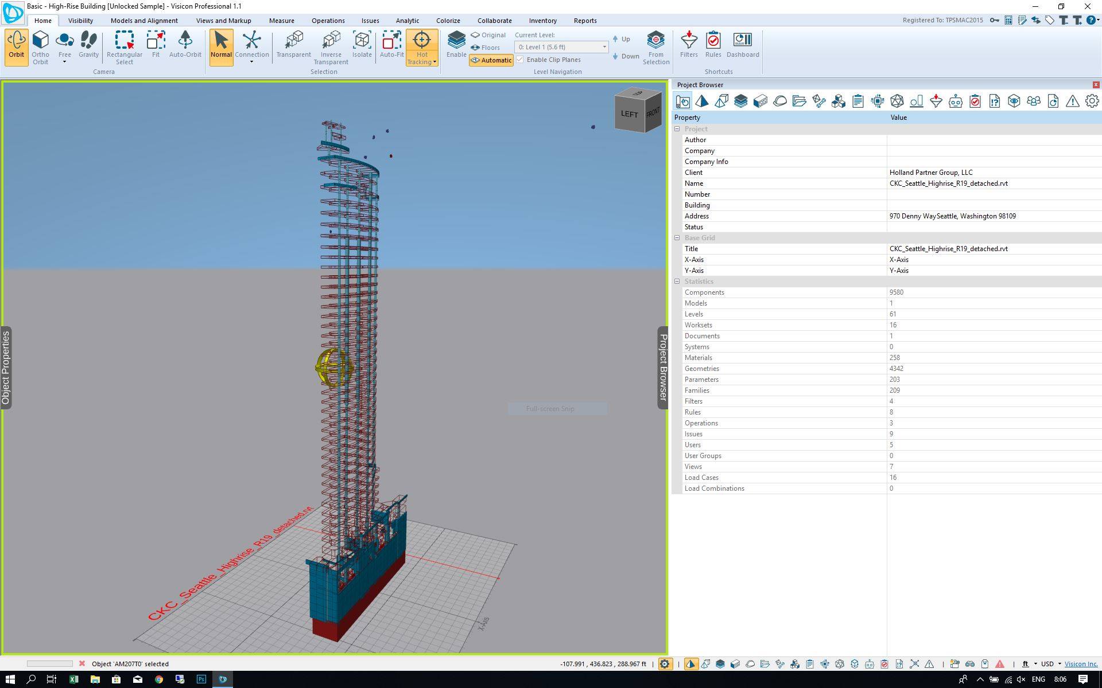Toggle Floors level mode

[486, 48]
